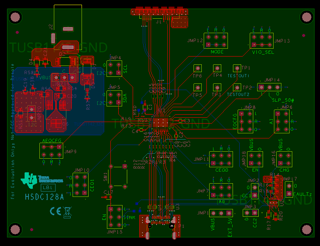This screenshot has width=320, height=246.
Task: Select connector J2 near the top left
Action: pos(51,27)
